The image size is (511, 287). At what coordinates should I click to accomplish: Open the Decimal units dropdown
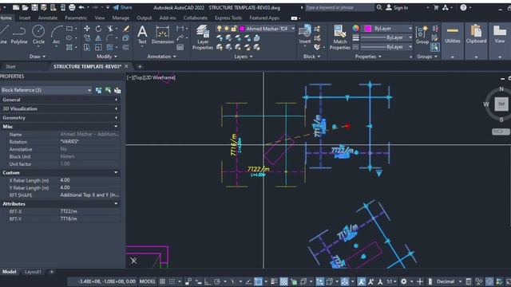pos(449,281)
